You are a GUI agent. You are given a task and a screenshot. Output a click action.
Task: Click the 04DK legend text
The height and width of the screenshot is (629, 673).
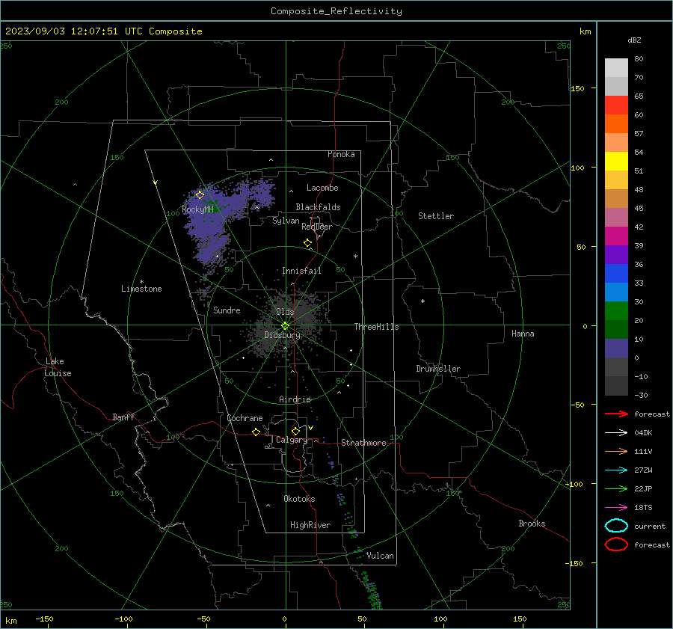[643, 433]
